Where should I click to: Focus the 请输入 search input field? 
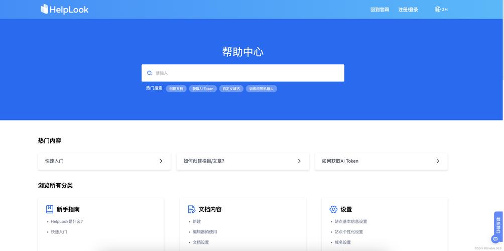point(242,73)
